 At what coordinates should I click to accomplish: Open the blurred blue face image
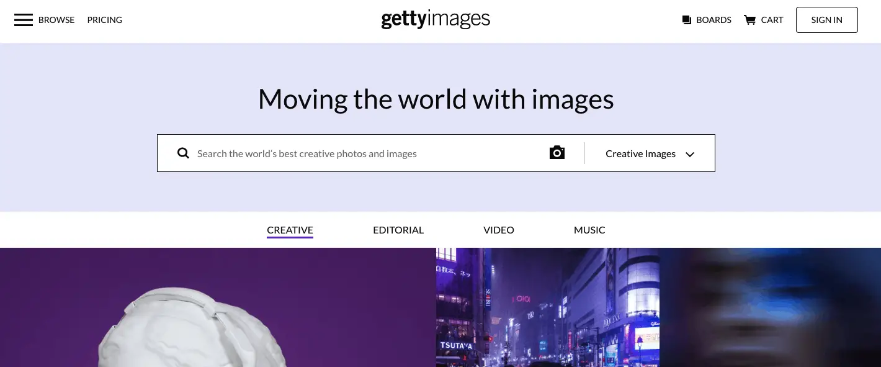(x=771, y=307)
